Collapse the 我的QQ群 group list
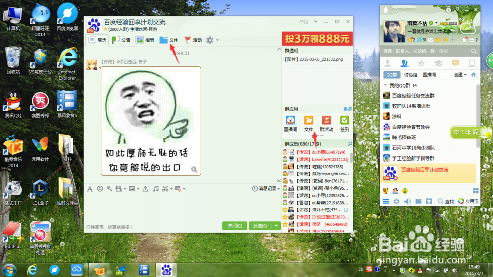 pyautogui.click(x=385, y=85)
